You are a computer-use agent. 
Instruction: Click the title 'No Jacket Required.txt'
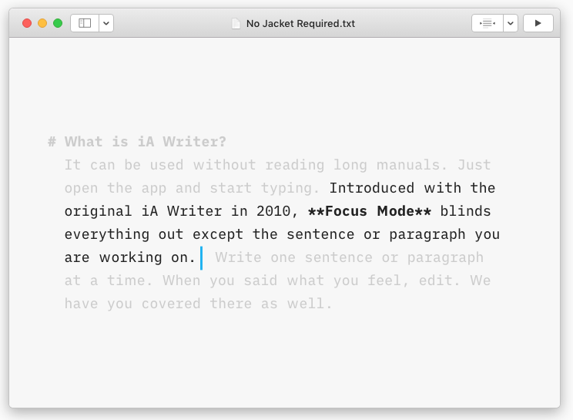300,24
